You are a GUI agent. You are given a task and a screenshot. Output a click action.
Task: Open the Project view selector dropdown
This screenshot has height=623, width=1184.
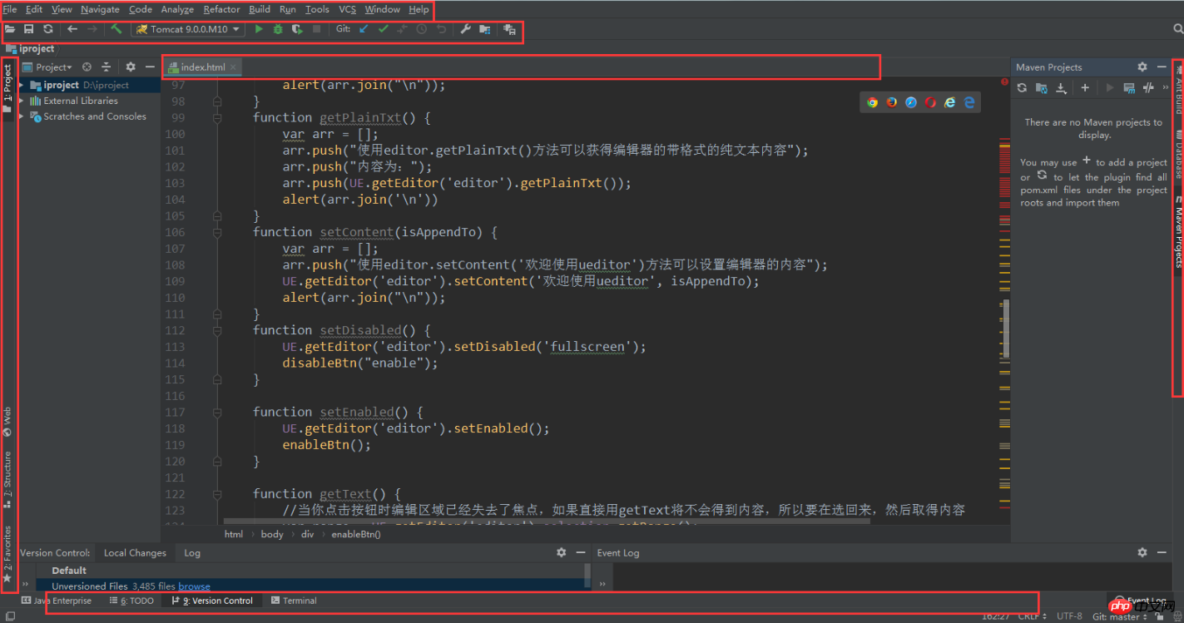coord(47,67)
